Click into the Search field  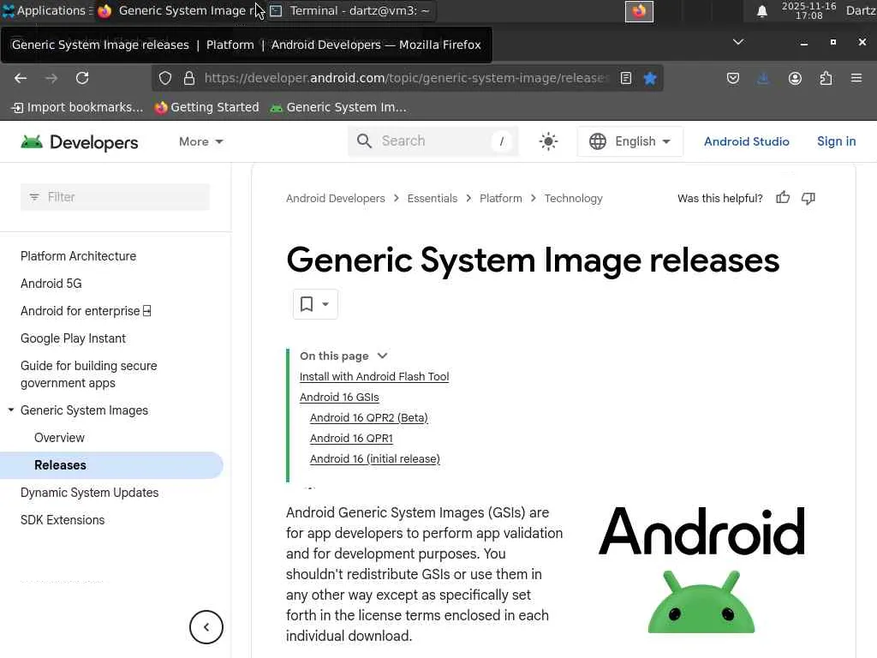coord(433,141)
